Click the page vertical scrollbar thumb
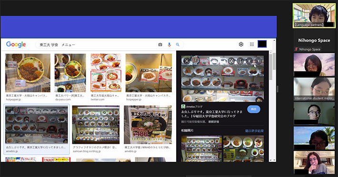Screen dimensions: 338x177 pos(274,61)
